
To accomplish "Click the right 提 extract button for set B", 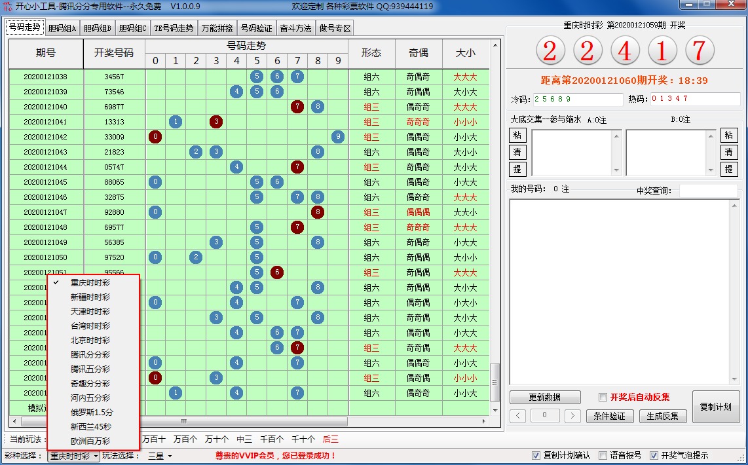I will click(x=728, y=169).
